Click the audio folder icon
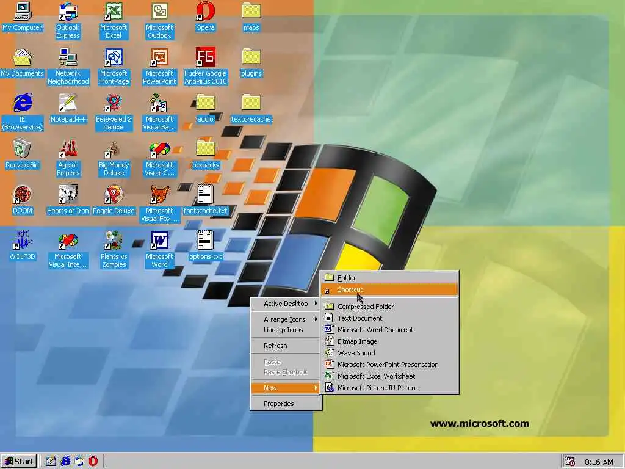The image size is (625, 469). pyautogui.click(x=205, y=108)
